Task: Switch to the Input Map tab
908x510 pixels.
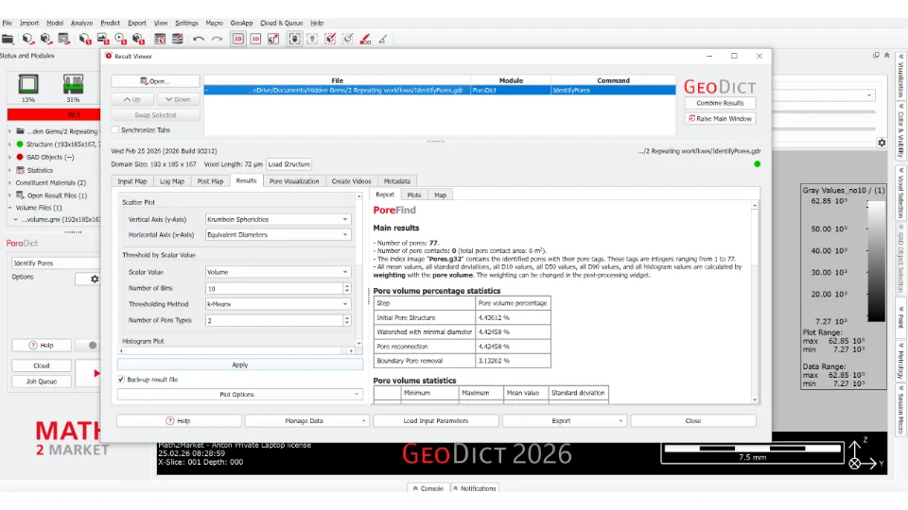Action: tap(132, 181)
